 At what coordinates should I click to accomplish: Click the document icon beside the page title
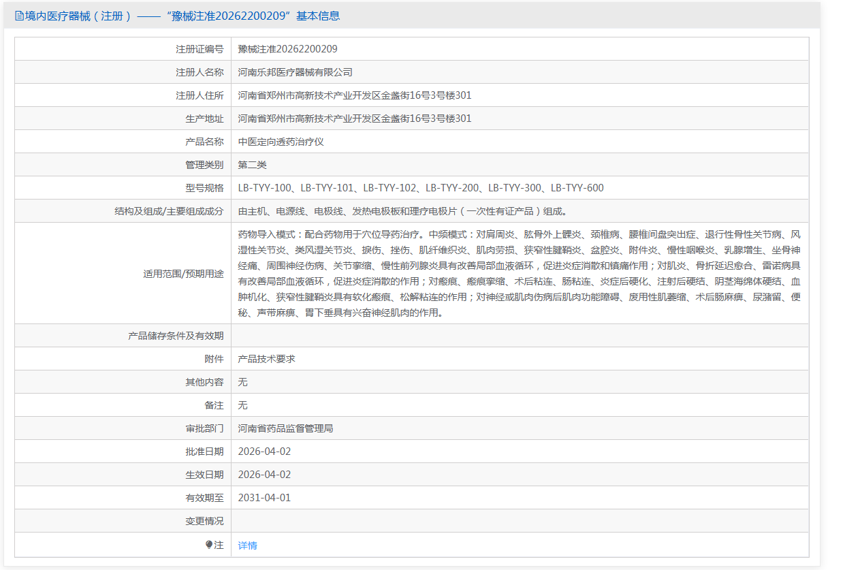click(19, 16)
